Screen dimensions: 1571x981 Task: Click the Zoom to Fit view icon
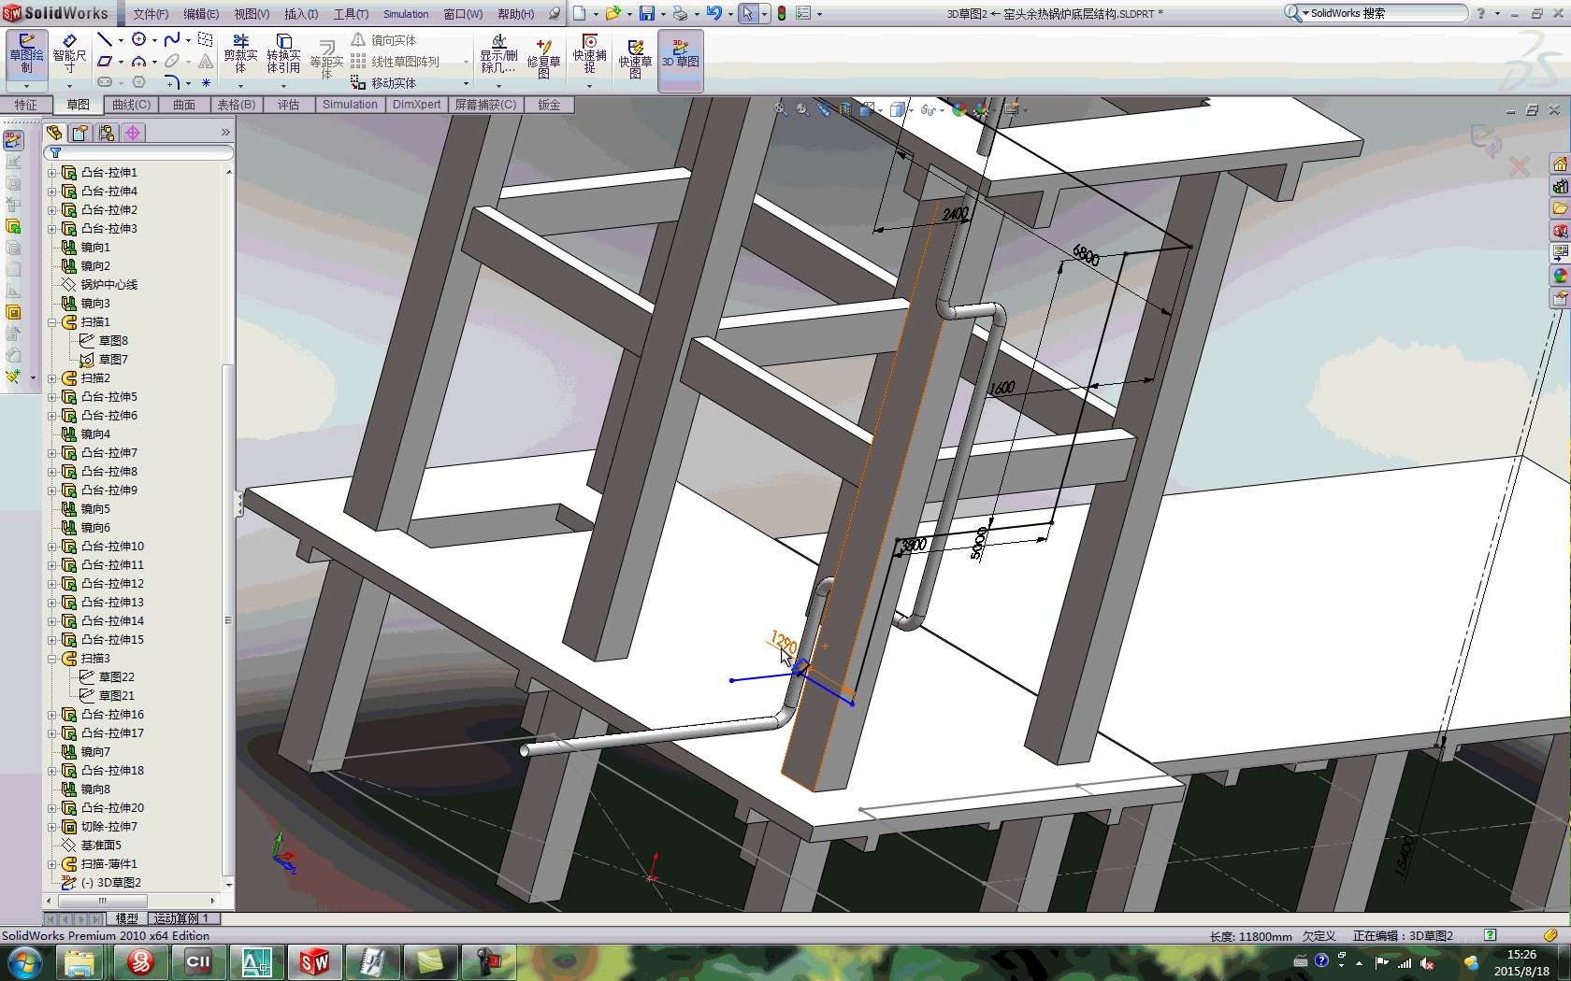pyautogui.click(x=780, y=109)
